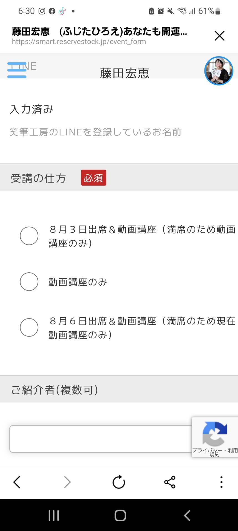Tap the Android home button
The height and width of the screenshot is (531, 238).
tap(120, 515)
